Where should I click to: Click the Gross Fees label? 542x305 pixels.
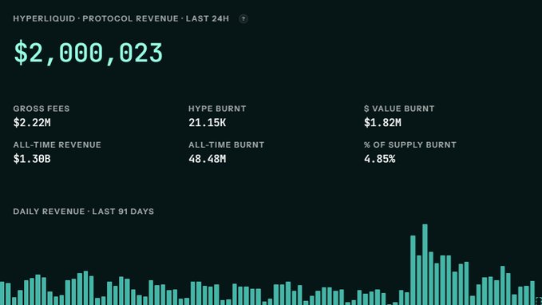click(42, 109)
